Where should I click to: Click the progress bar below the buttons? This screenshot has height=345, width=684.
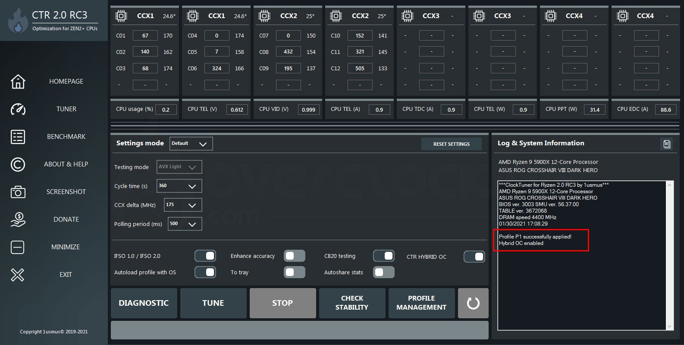click(x=300, y=330)
